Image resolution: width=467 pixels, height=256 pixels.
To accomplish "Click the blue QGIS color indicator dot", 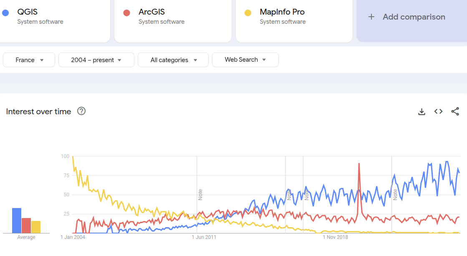I will [x=5, y=12].
